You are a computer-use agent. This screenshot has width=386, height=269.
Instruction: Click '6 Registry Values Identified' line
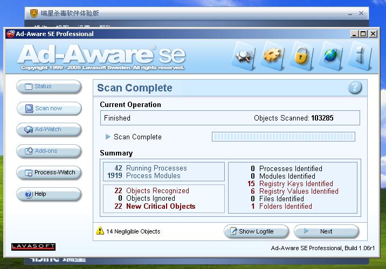[x=294, y=191]
